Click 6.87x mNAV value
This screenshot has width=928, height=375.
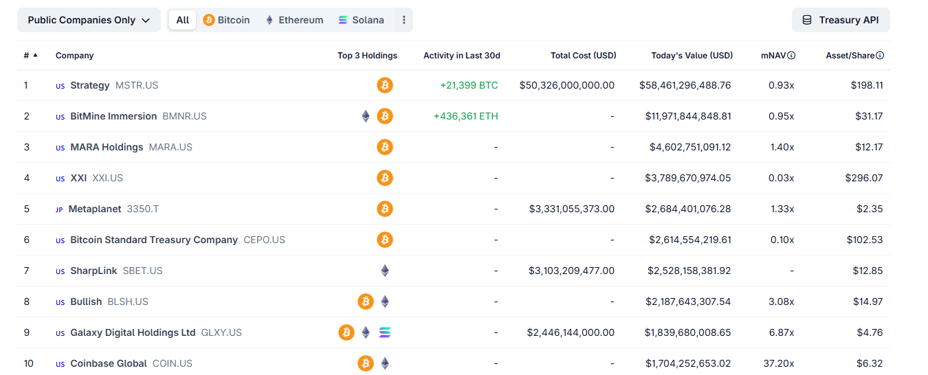click(x=782, y=332)
